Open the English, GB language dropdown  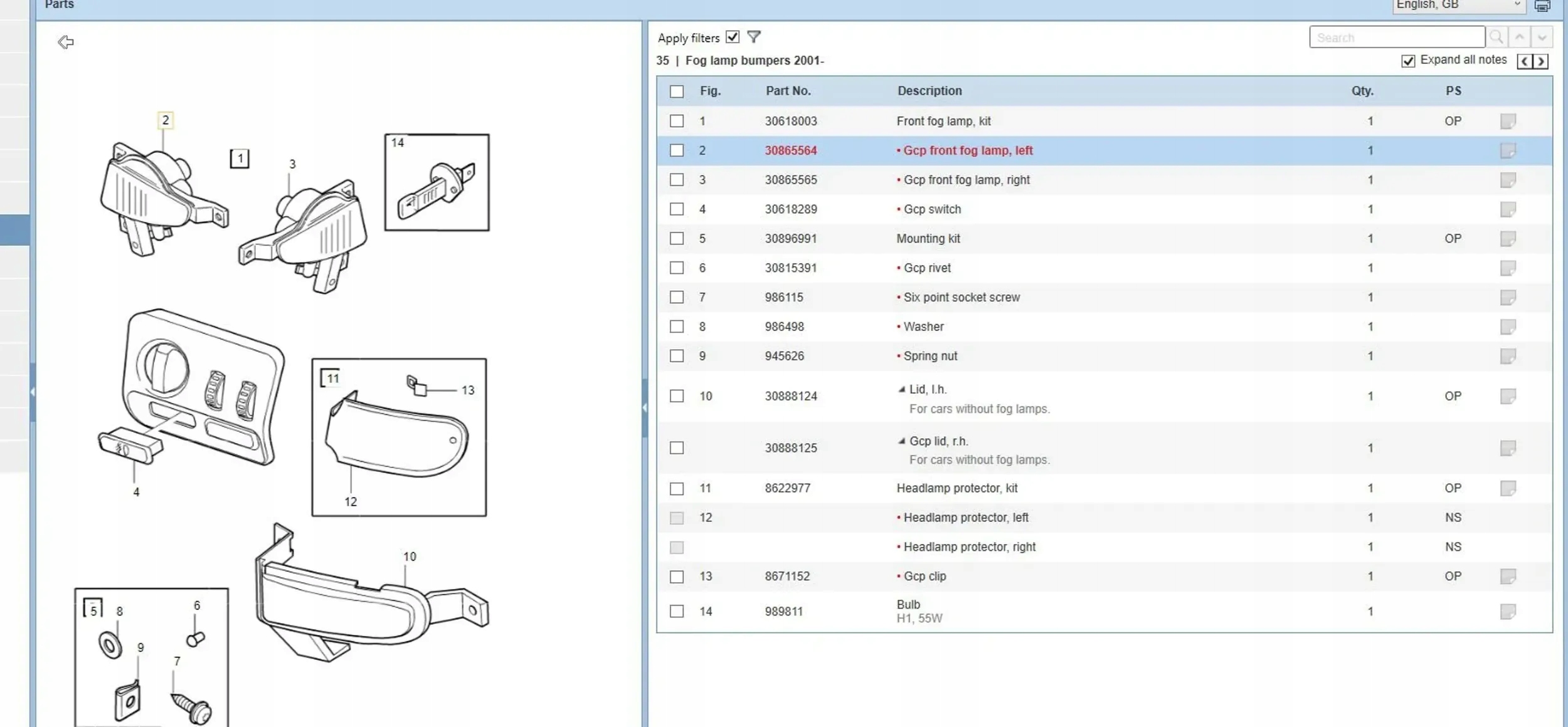click(x=1458, y=6)
